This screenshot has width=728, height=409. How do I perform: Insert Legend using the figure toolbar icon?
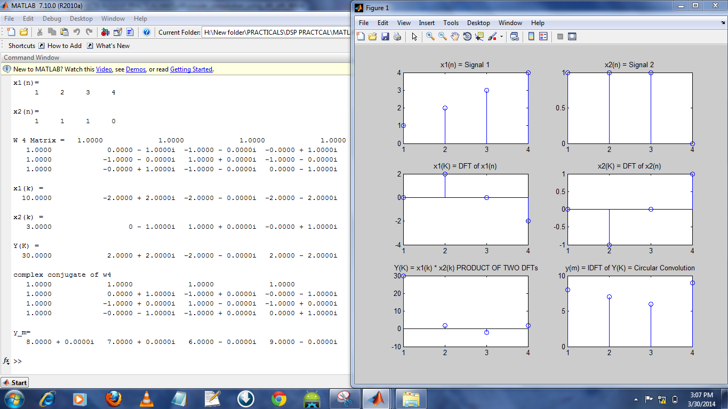[543, 36]
